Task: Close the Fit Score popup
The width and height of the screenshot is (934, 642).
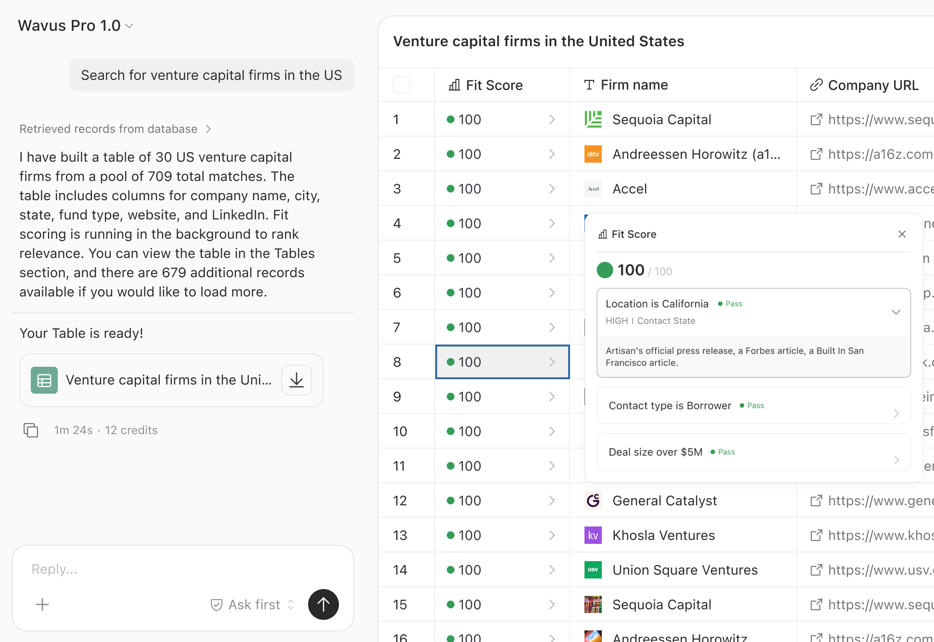Action: (902, 234)
